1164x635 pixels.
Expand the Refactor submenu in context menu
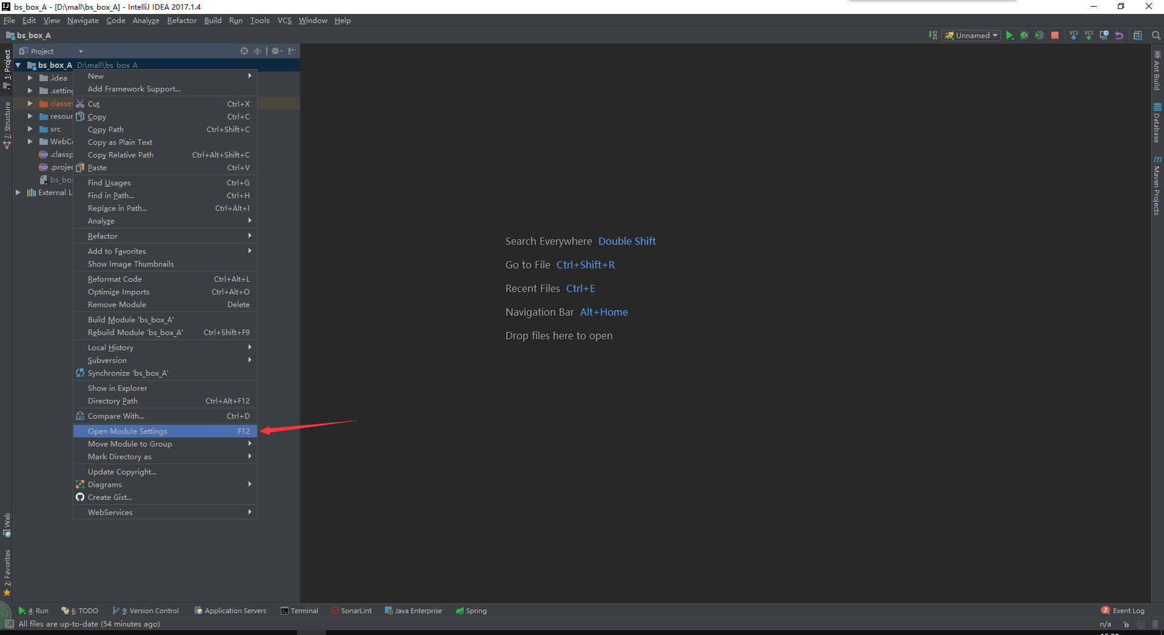tap(165, 236)
